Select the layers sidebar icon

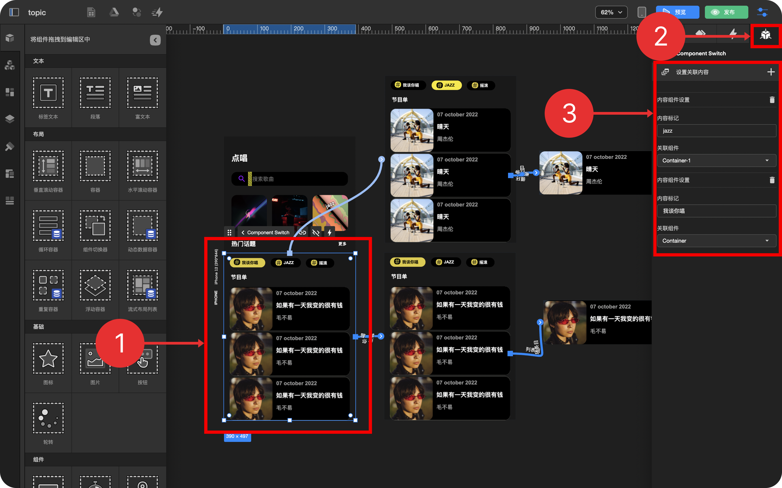click(x=10, y=119)
